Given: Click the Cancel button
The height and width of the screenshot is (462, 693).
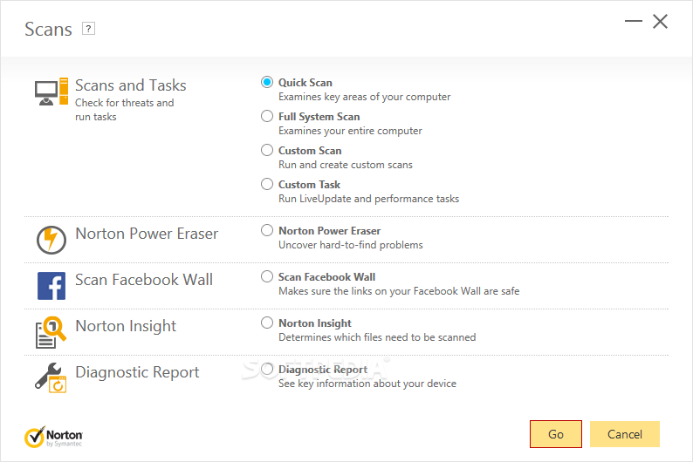Looking at the screenshot, I should click(x=625, y=434).
